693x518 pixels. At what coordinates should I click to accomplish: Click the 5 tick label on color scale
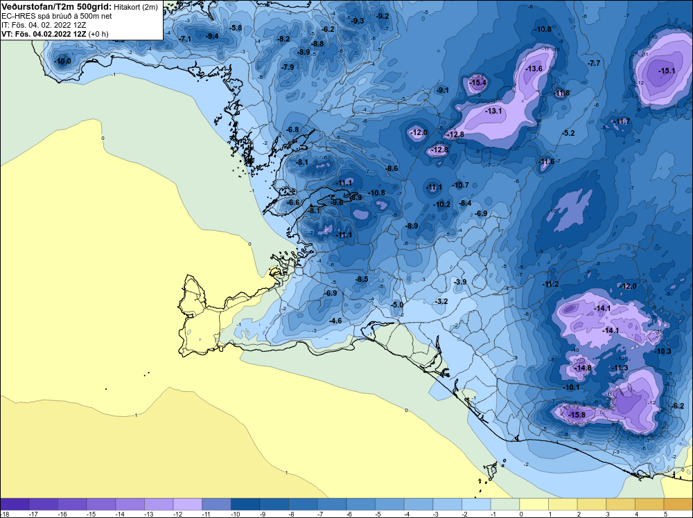[665, 514]
